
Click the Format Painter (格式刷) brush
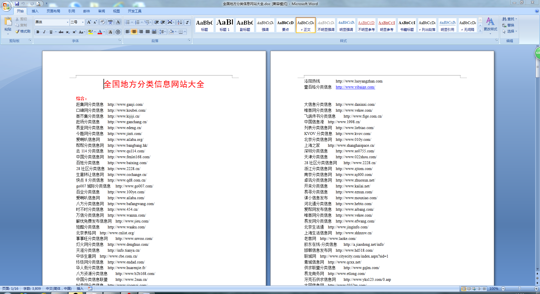pos(23,31)
